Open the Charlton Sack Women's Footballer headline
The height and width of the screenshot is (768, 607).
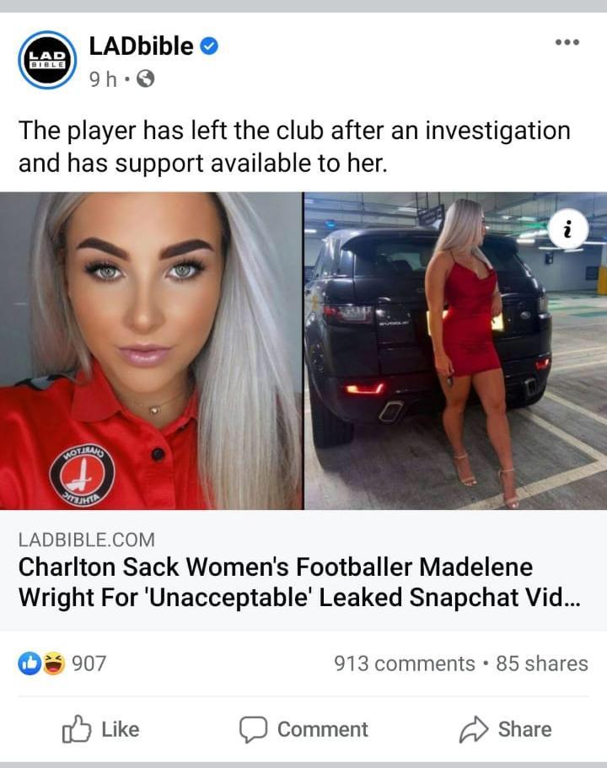[300, 582]
